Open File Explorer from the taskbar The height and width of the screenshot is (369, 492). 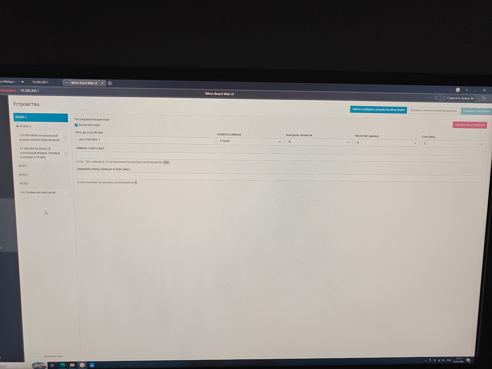tap(72, 365)
